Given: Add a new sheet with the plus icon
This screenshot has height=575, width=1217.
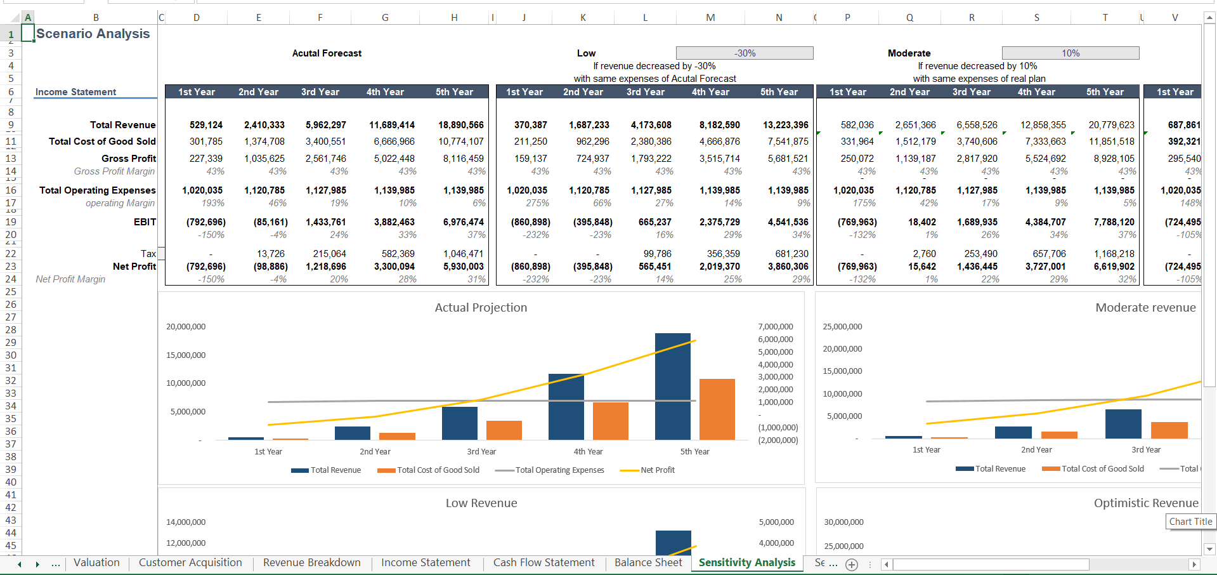Looking at the screenshot, I should [x=852, y=564].
